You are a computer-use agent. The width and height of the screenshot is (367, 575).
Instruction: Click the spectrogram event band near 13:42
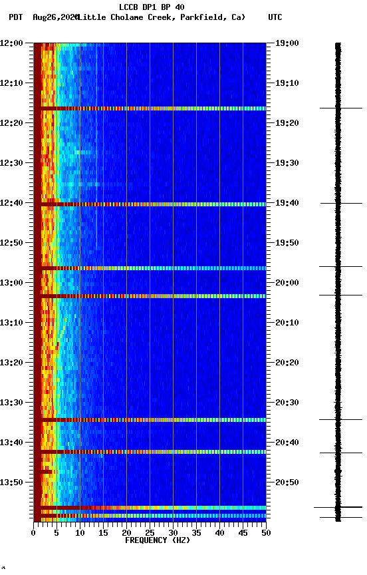(150, 452)
